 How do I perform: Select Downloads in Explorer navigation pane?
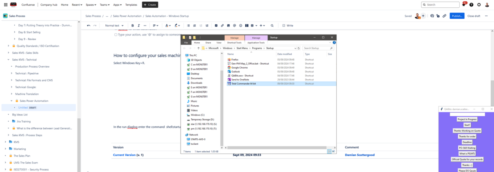(x=196, y=83)
